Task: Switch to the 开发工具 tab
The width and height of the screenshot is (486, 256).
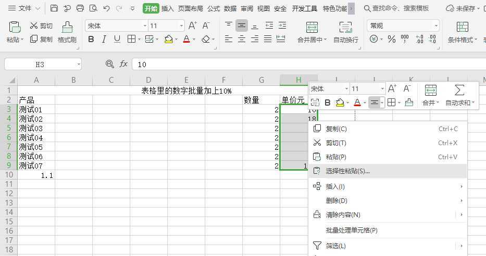Action: point(304,9)
